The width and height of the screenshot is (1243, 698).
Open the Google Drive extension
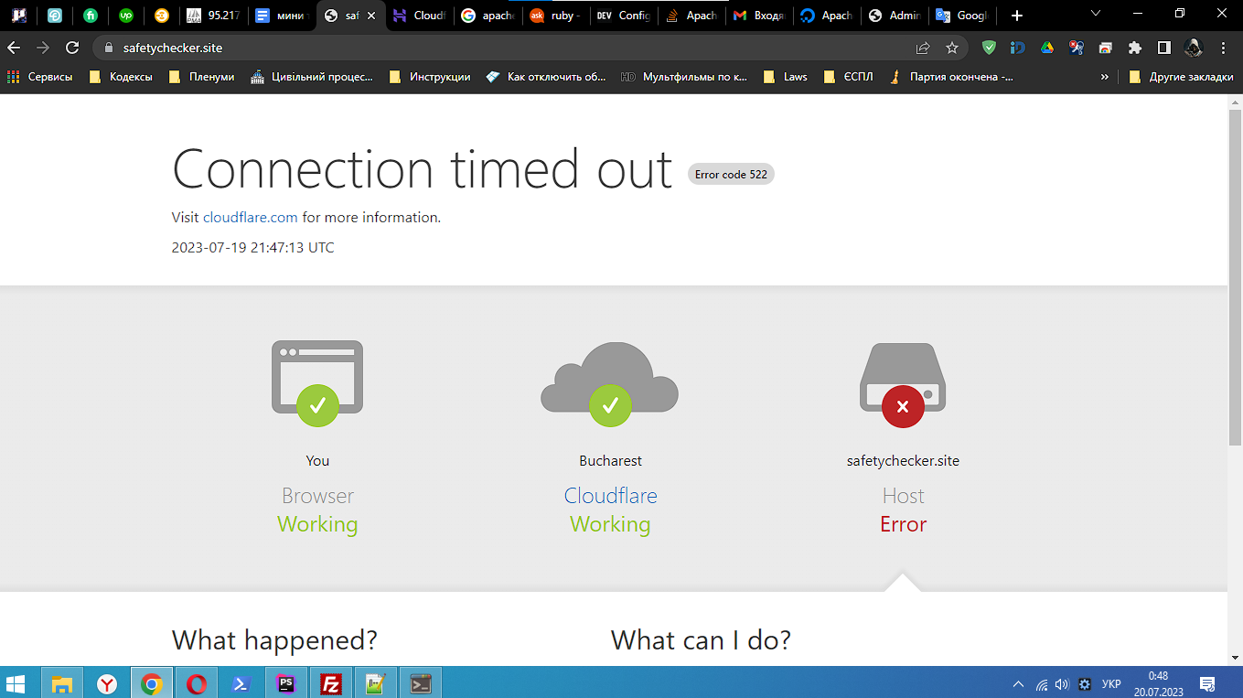point(1047,48)
